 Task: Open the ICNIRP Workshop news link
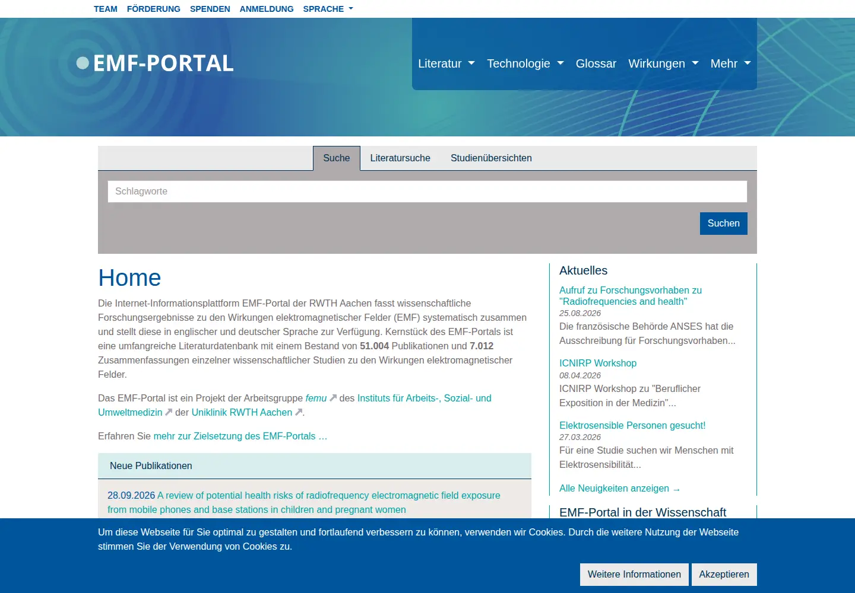click(598, 363)
